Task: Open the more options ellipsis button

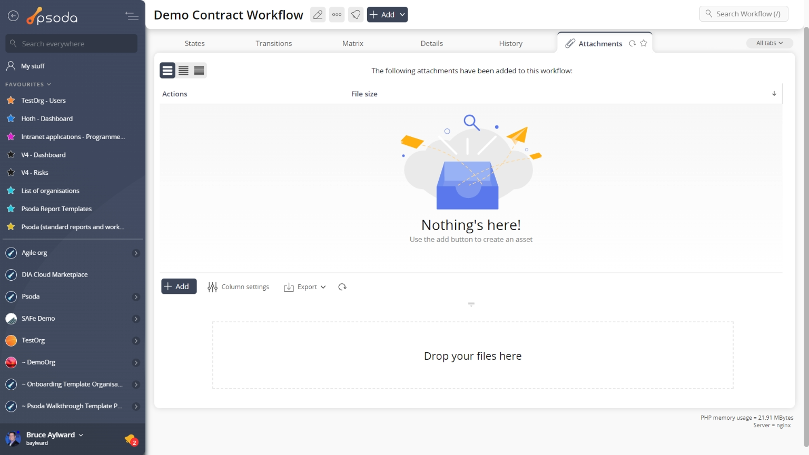Action: [x=337, y=15]
